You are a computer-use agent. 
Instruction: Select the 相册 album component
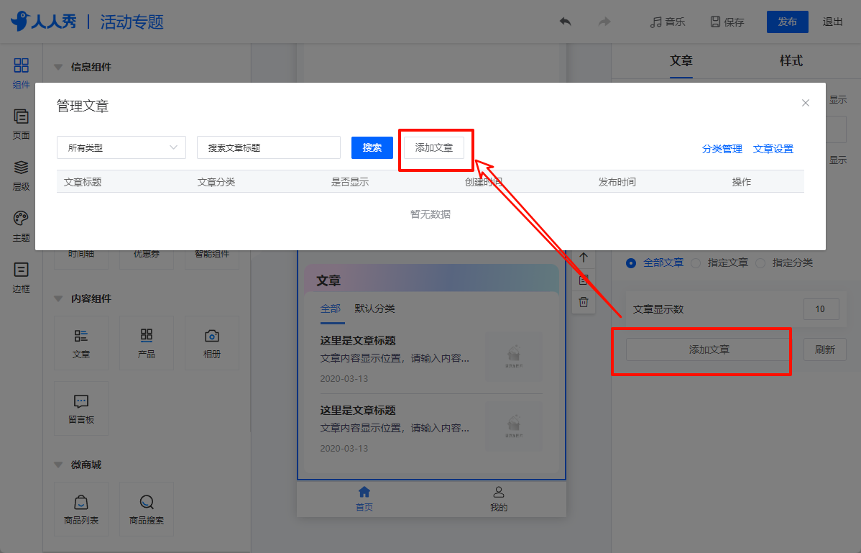click(x=212, y=343)
